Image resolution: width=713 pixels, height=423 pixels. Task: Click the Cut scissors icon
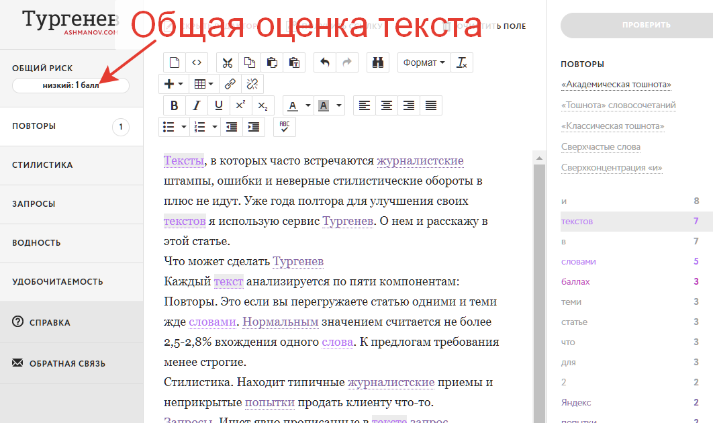point(228,62)
